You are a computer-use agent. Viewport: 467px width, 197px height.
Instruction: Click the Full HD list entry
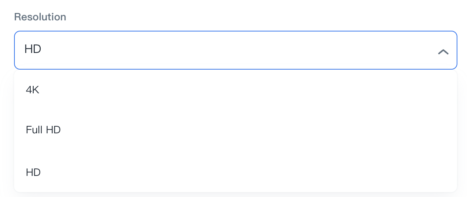(43, 130)
